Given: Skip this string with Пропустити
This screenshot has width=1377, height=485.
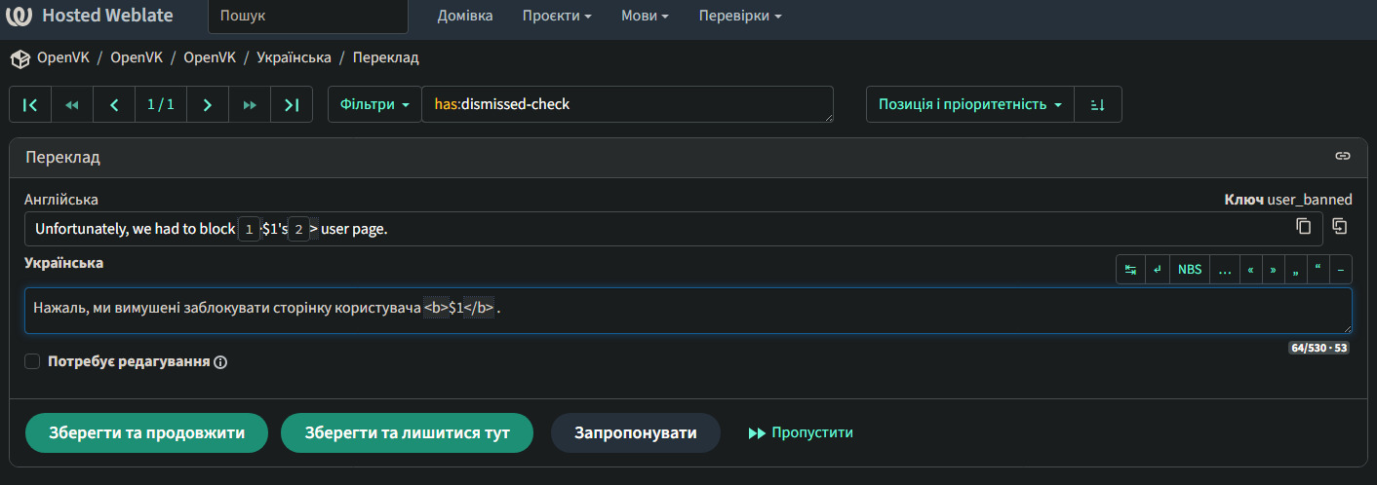Looking at the screenshot, I should pos(801,432).
